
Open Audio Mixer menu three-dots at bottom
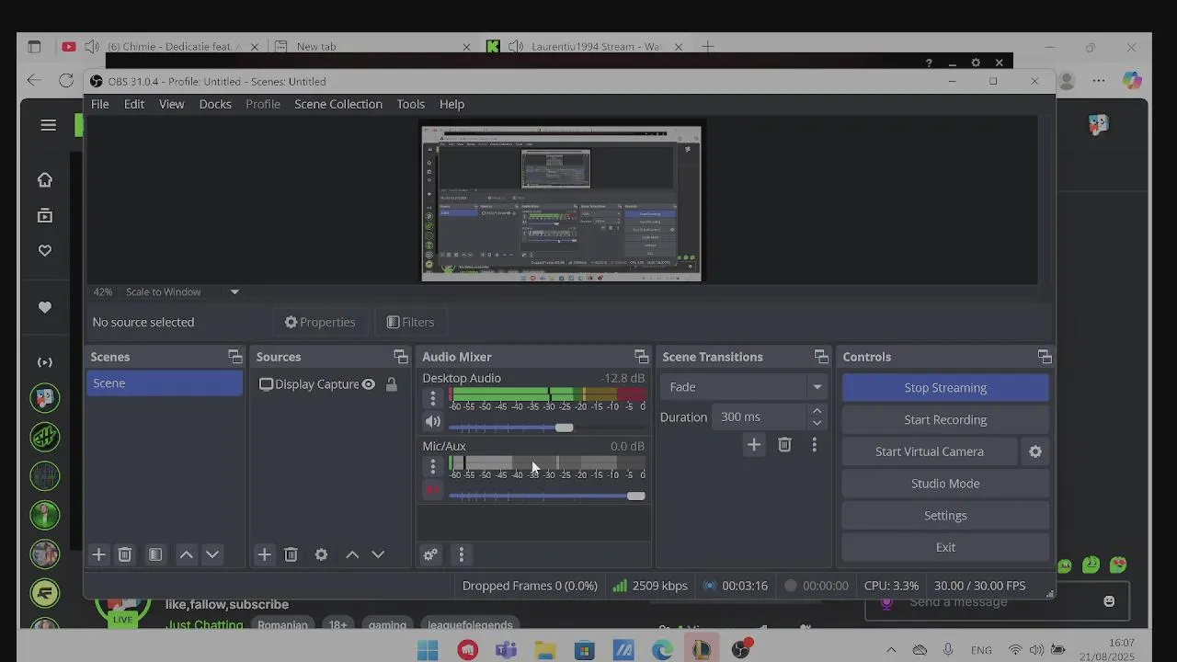pyautogui.click(x=462, y=554)
